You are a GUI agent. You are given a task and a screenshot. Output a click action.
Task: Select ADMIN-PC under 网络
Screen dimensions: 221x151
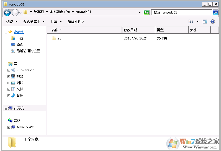25,127
